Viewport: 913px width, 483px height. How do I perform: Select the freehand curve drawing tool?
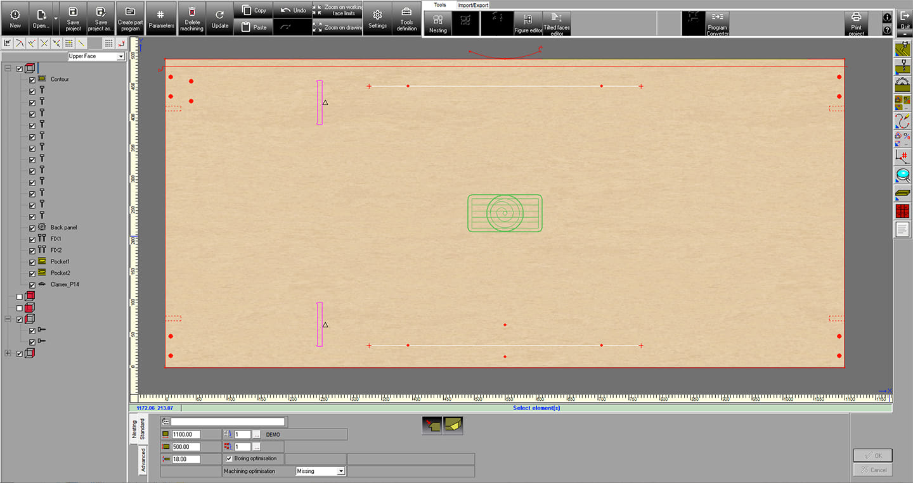(x=902, y=121)
